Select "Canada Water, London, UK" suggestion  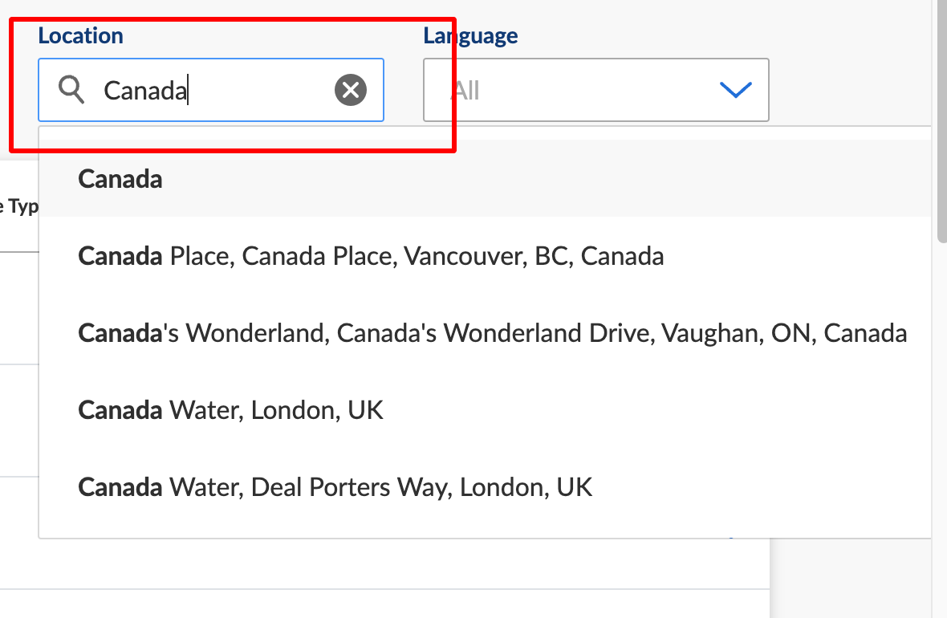pyautogui.click(x=230, y=410)
